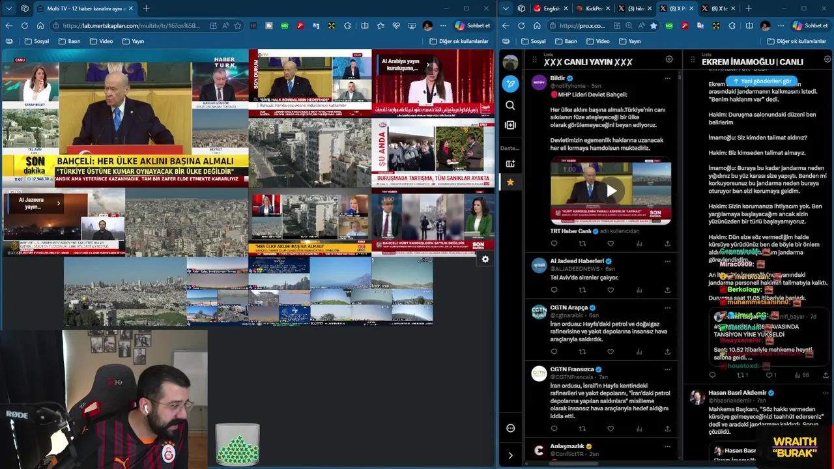Image resolution: width=834 pixels, height=469 pixels.
Task: Open Multi TV settings gear
Action: 485,259
